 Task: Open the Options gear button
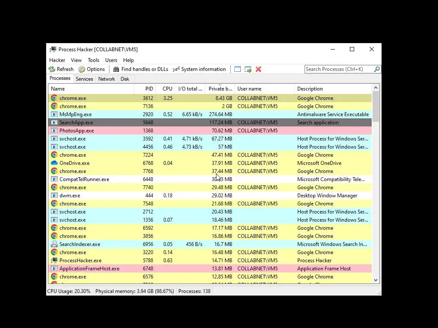point(92,69)
